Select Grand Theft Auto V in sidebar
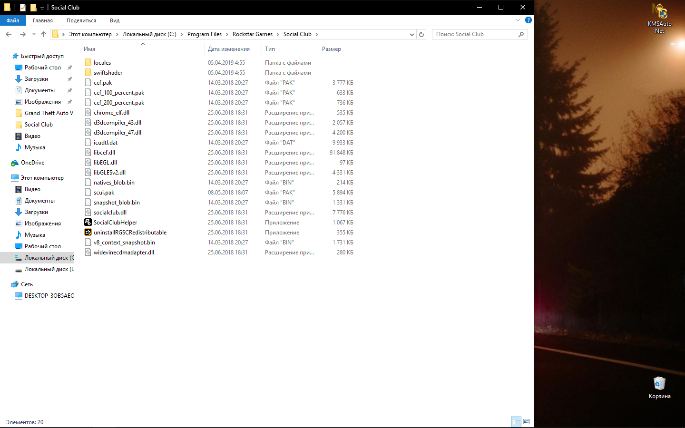The height and width of the screenshot is (428, 685). (49, 113)
